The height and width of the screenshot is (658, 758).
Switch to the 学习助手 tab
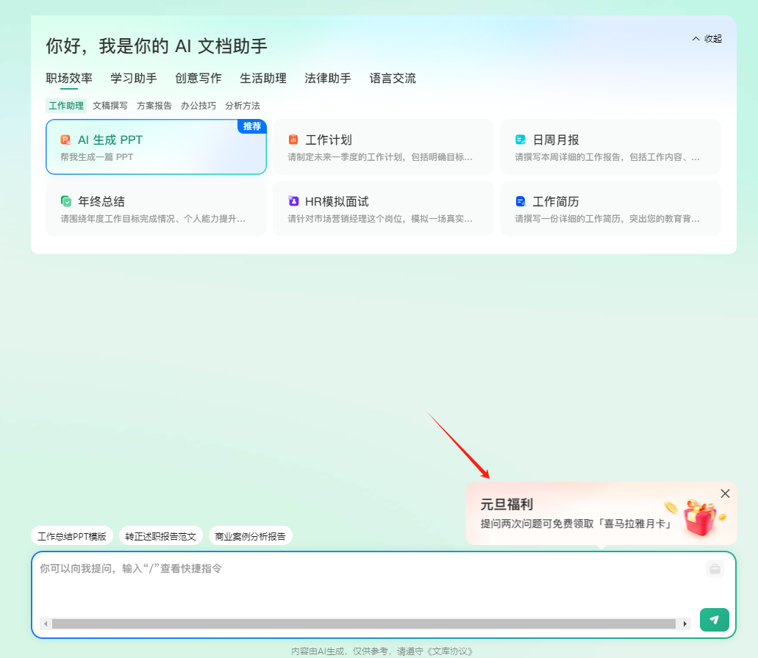[x=133, y=78]
